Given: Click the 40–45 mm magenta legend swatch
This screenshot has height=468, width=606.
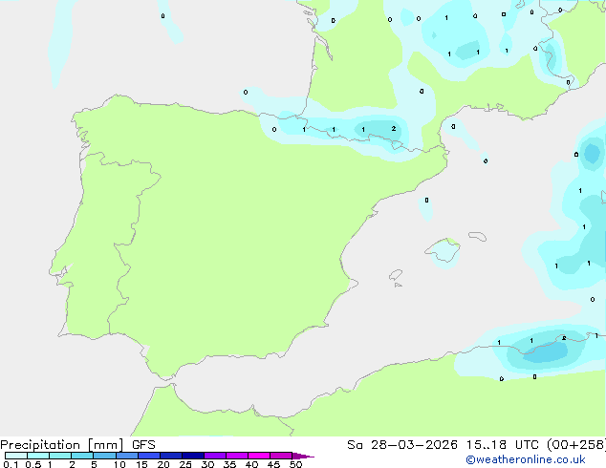Looking at the screenshot, I should point(259,456).
